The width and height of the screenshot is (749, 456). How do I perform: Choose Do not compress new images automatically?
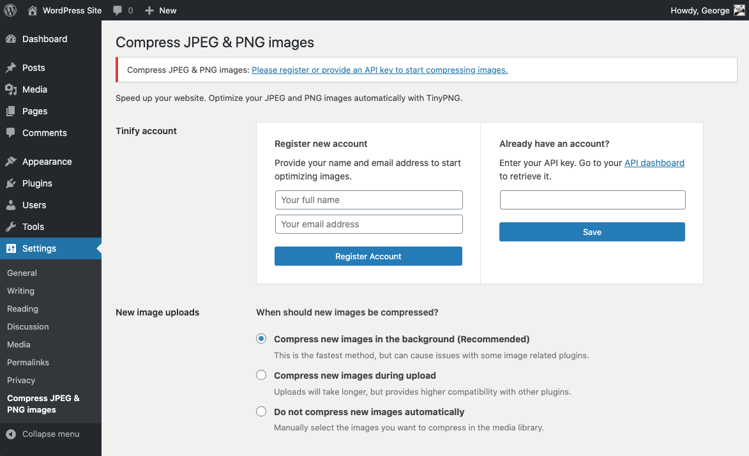tap(261, 412)
